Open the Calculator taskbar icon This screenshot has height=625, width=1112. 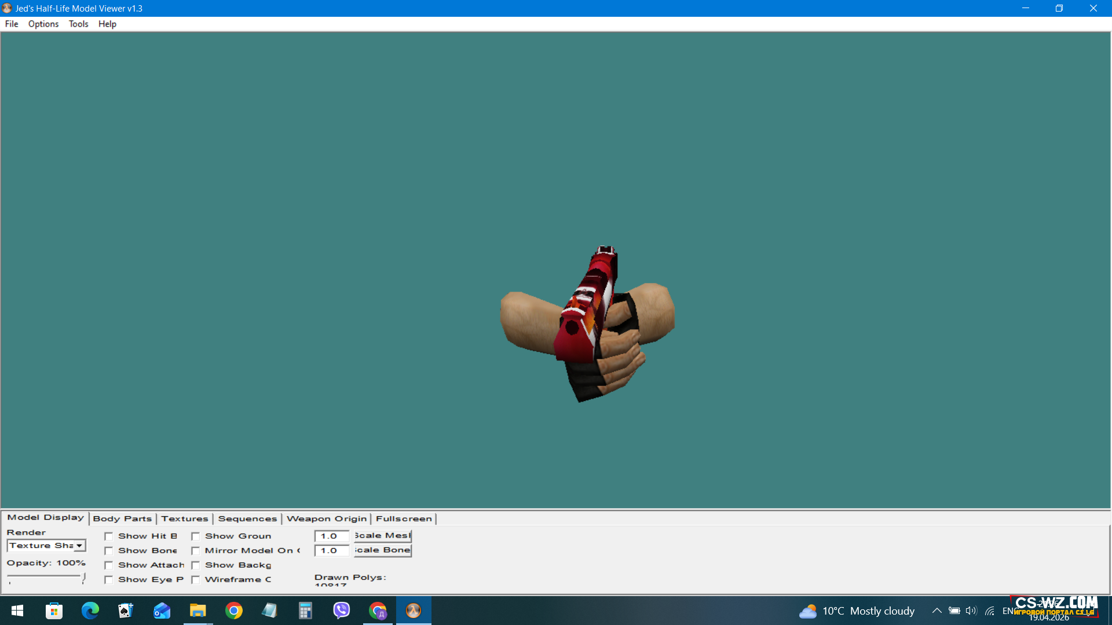pos(305,611)
